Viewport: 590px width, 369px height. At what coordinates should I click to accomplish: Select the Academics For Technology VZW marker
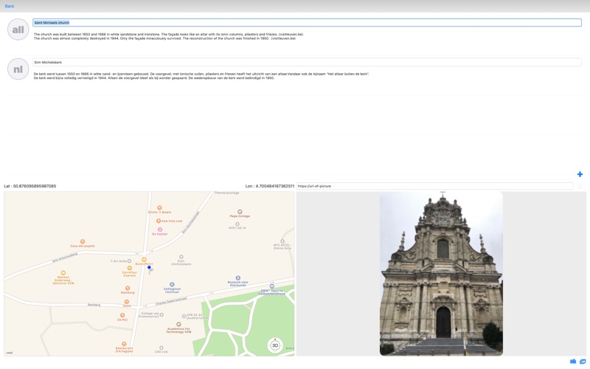tap(178, 324)
